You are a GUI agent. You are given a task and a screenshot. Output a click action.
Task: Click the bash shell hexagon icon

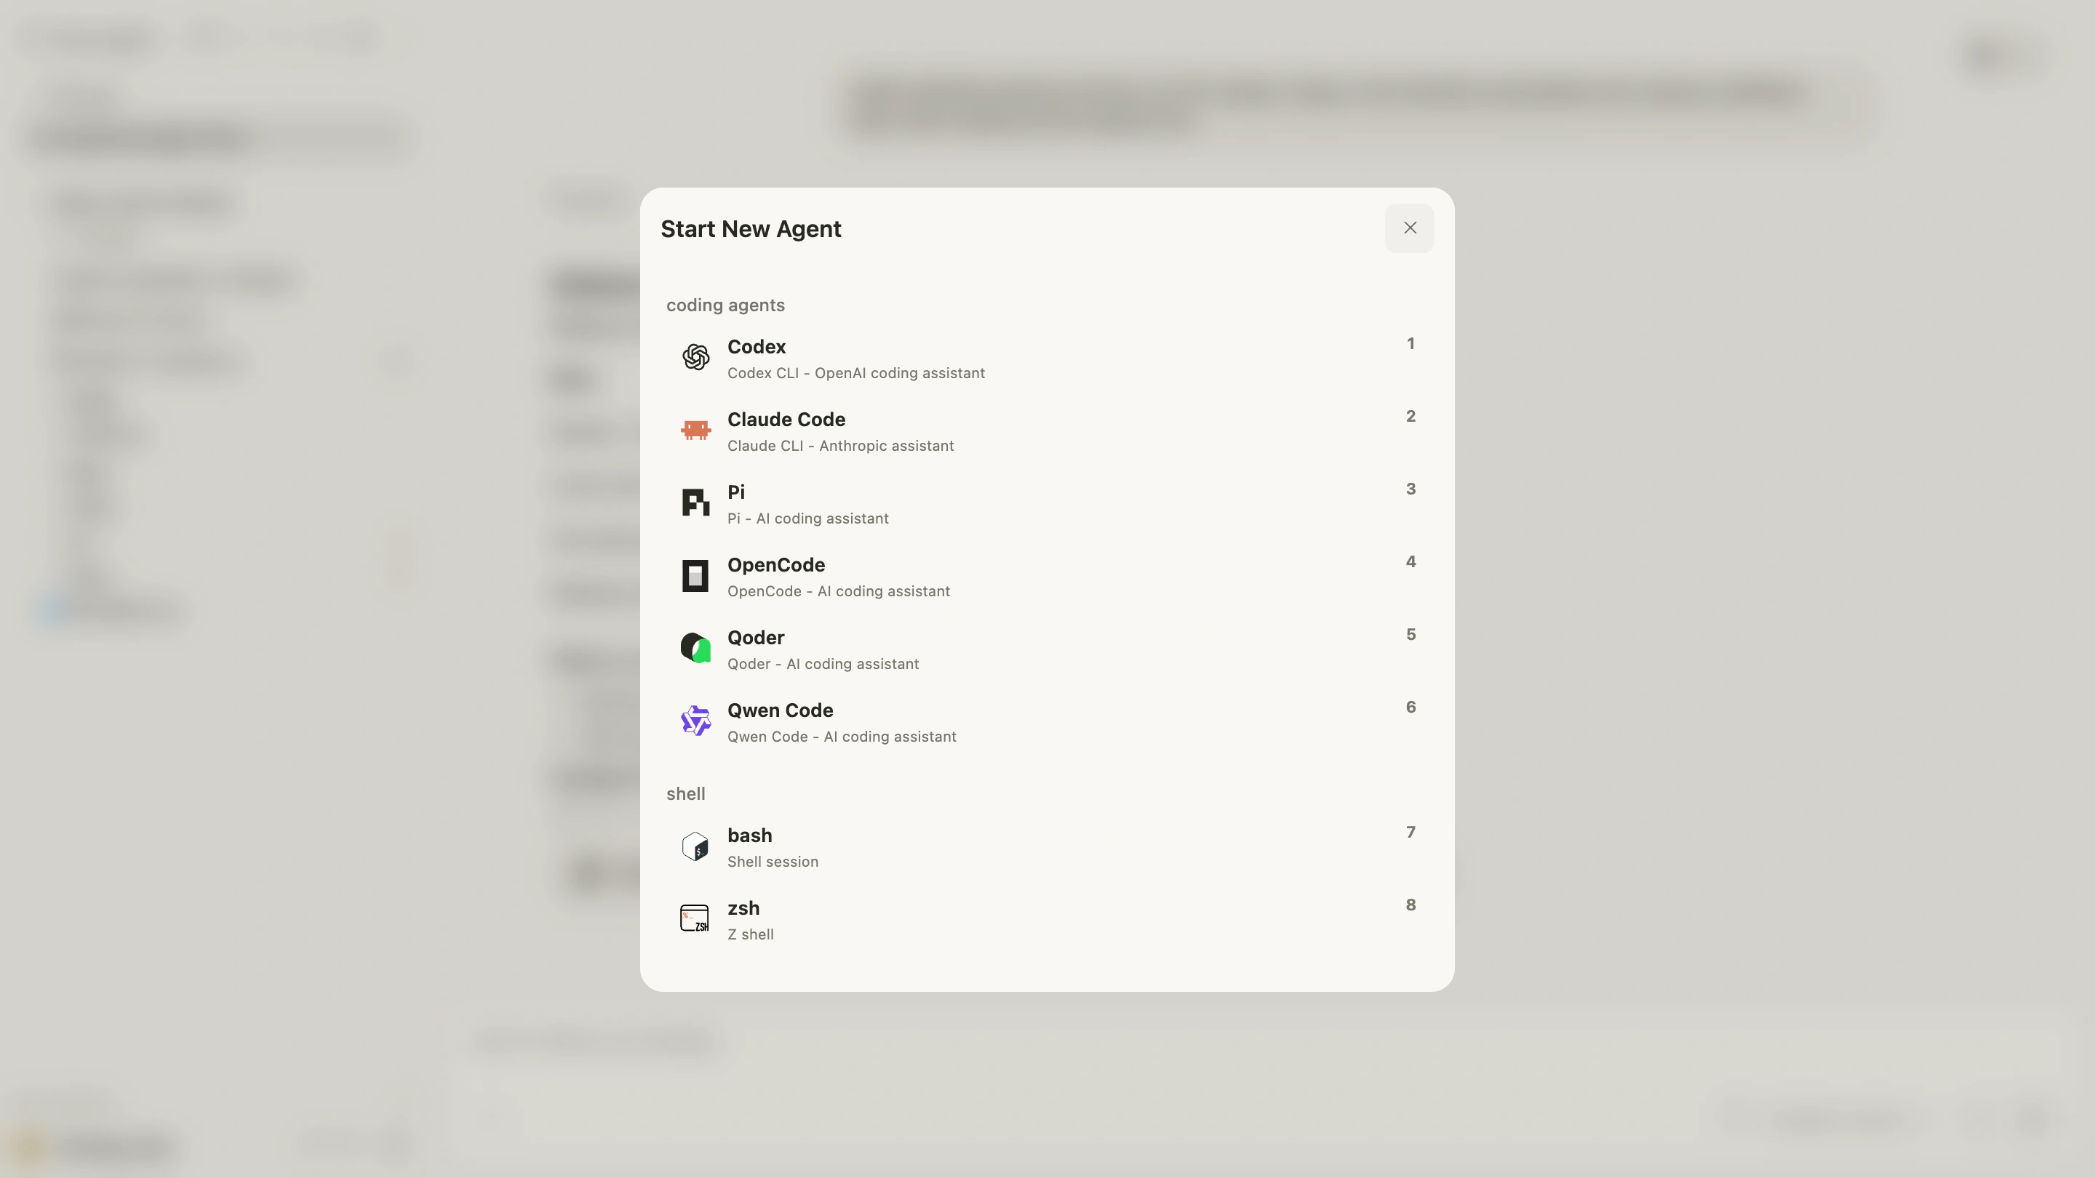tap(695, 846)
